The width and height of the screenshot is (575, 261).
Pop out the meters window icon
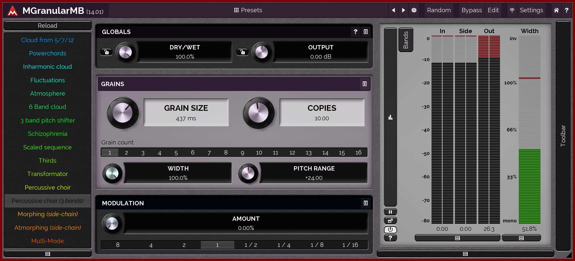click(x=390, y=221)
